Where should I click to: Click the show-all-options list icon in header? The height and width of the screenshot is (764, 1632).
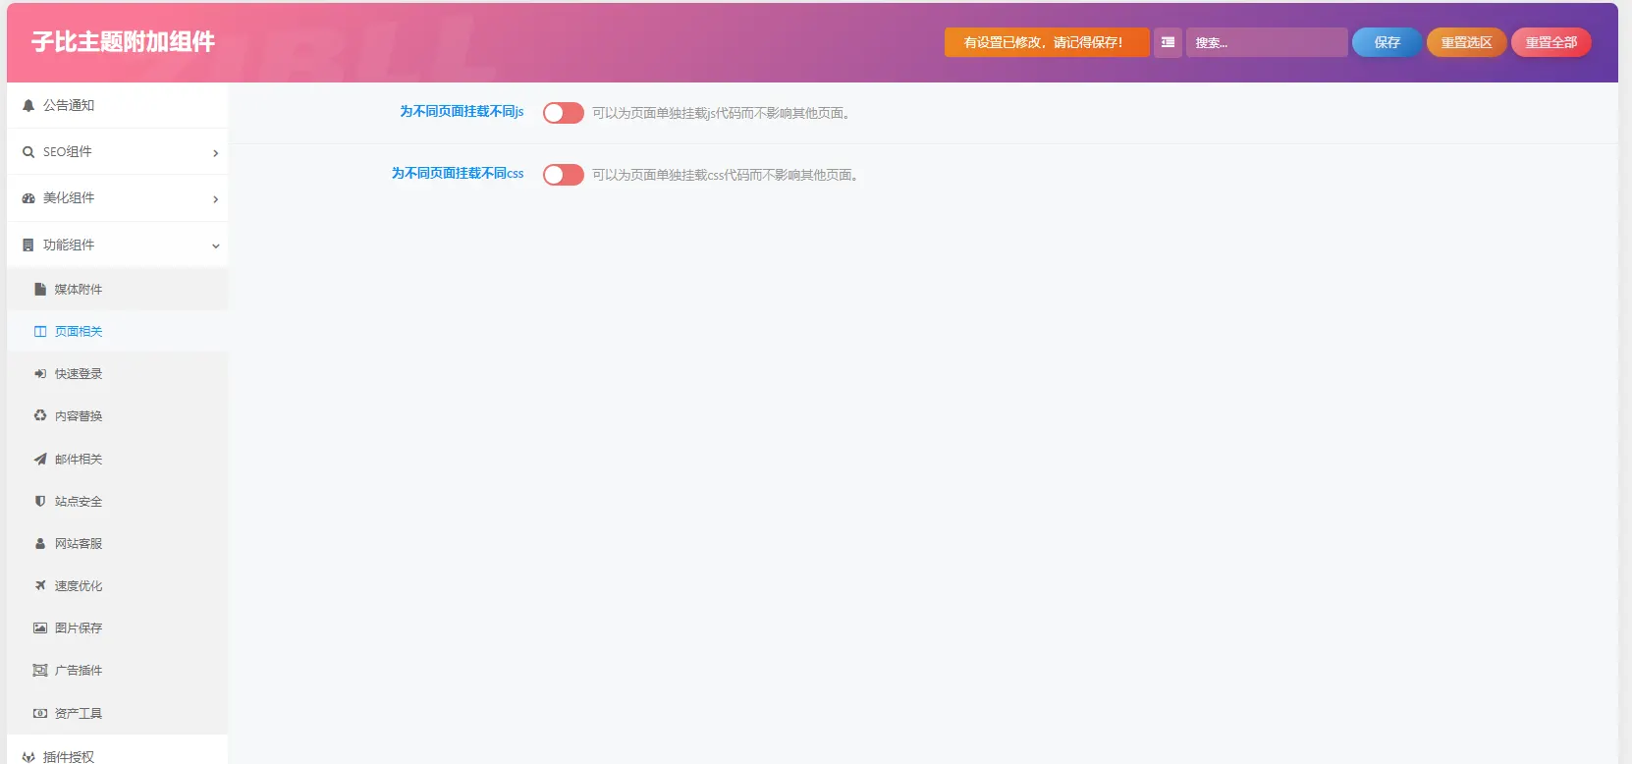pyautogui.click(x=1168, y=42)
